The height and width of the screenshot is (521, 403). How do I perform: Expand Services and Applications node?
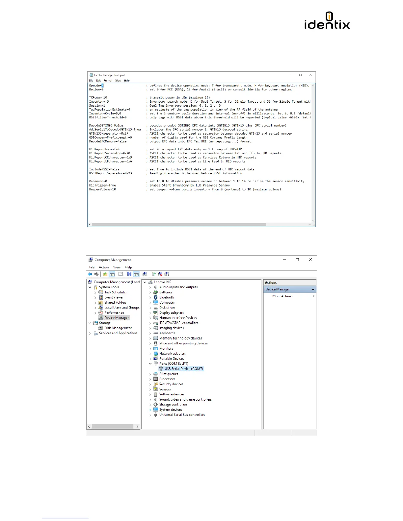click(90, 333)
